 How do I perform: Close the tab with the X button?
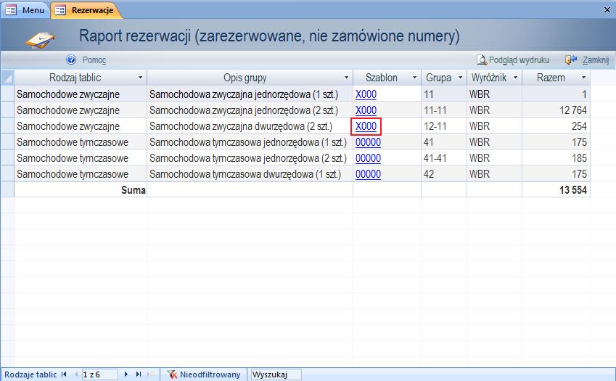pyautogui.click(x=607, y=10)
